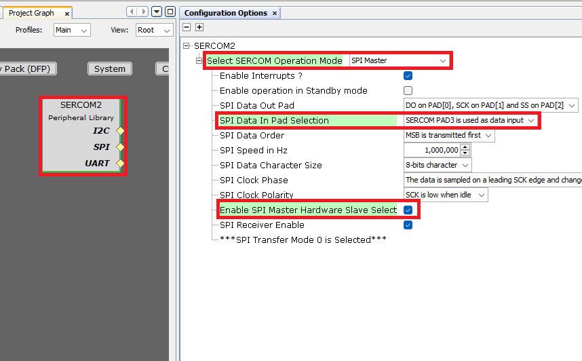Click the SPI yellow diamond connector
Viewport: 582px width, 361px height.
point(120,147)
